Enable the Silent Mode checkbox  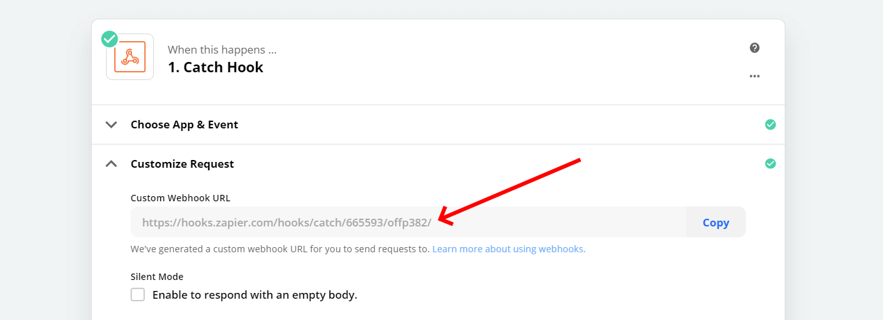pyautogui.click(x=138, y=295)
